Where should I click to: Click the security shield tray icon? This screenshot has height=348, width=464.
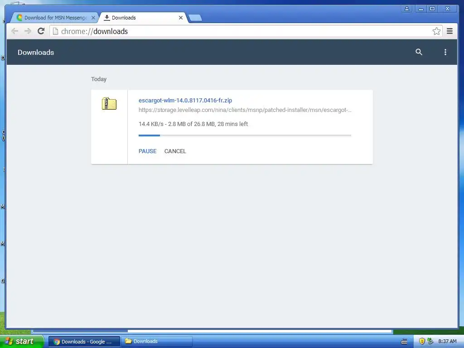pos(422,341)
